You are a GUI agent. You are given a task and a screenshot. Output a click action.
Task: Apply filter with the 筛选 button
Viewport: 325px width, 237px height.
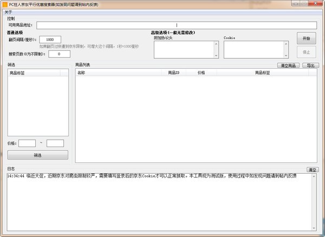tap(38, 155)
